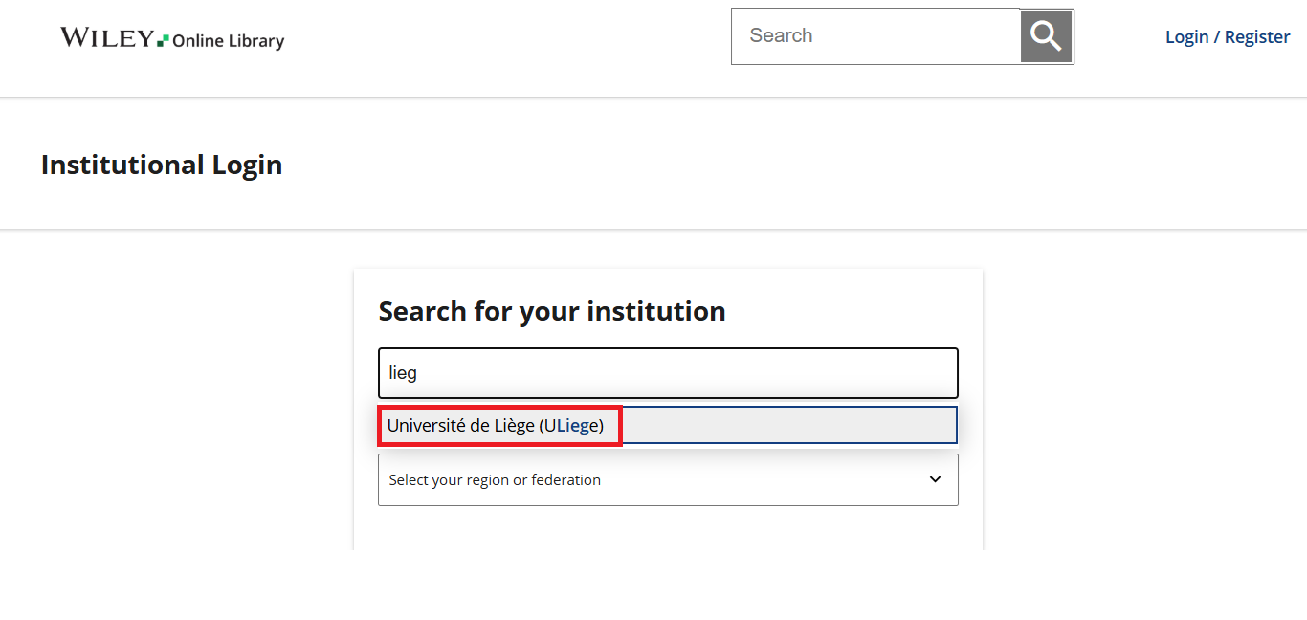1307x620 pixels.
Task: Expand the Select your region or federation dropdown
Action: [668, 479]
